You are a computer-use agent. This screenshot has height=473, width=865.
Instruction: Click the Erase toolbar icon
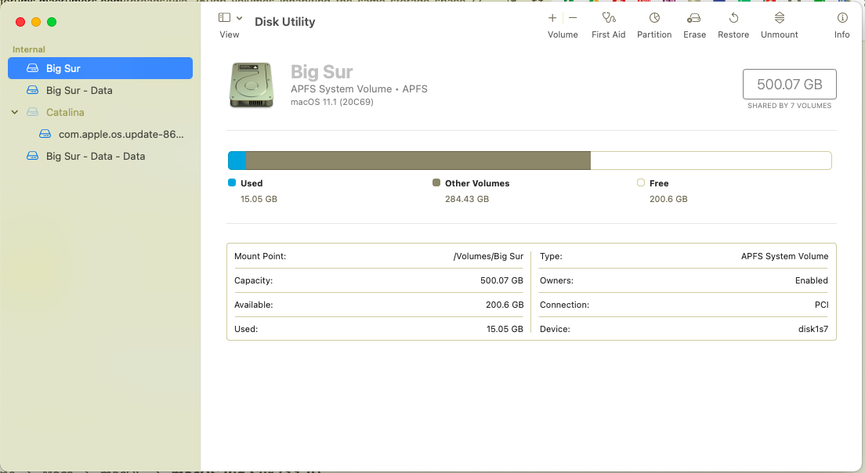[693, 18]
